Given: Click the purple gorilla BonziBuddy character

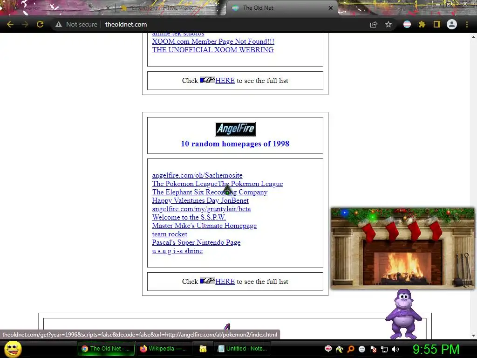Looking at the screenshot, I should [403, 314].
